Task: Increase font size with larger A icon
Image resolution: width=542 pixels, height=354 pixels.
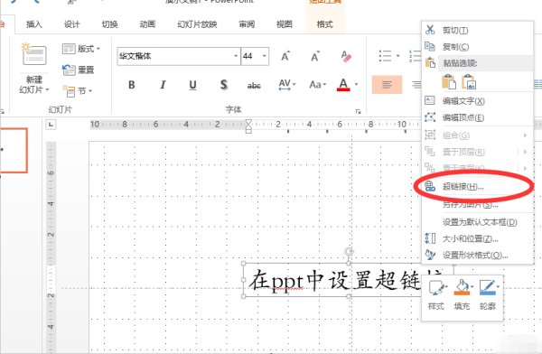Action: click(x=285, y=56)
